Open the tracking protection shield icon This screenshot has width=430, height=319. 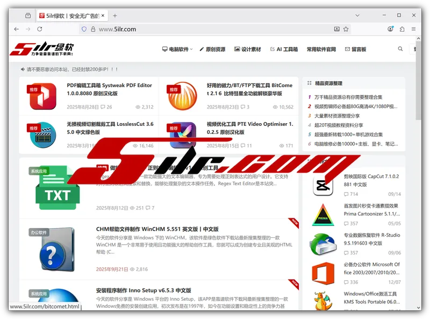point(84,29)
